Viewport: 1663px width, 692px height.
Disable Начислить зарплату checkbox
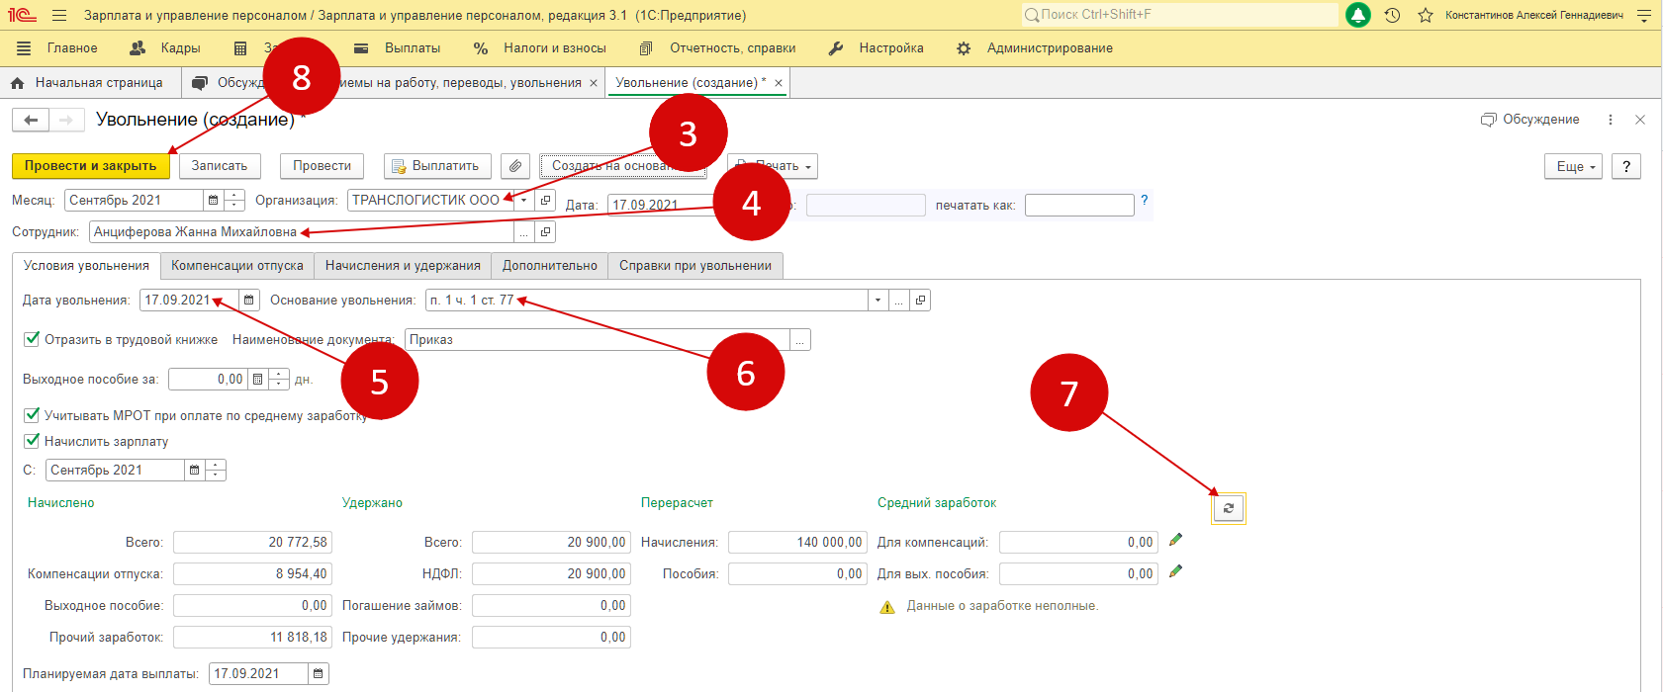[32, 441]
